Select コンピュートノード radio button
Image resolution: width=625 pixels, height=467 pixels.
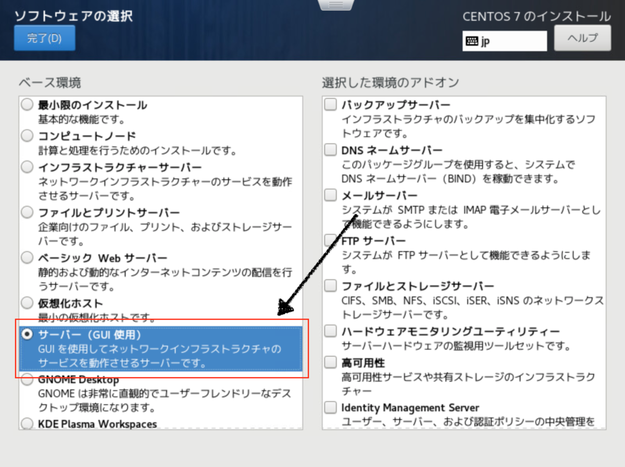[27, 136]
